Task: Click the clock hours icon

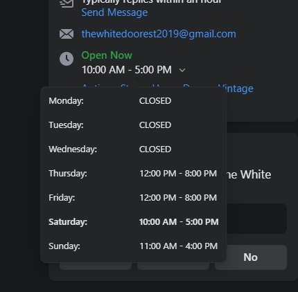Action: 67,59
